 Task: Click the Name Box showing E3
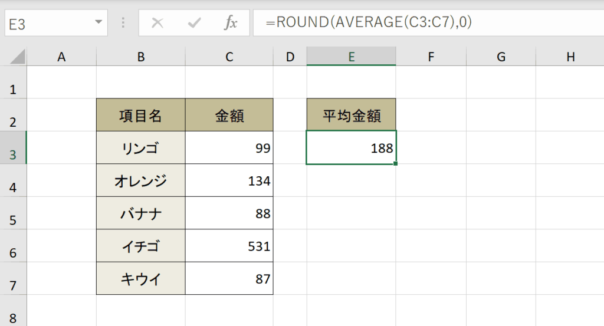(x=56, y=23)
